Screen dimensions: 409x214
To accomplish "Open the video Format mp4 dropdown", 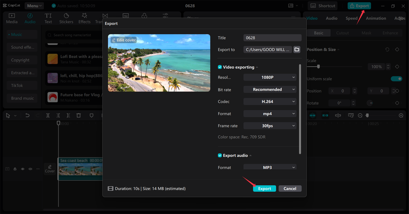I will tap(270, 114).
